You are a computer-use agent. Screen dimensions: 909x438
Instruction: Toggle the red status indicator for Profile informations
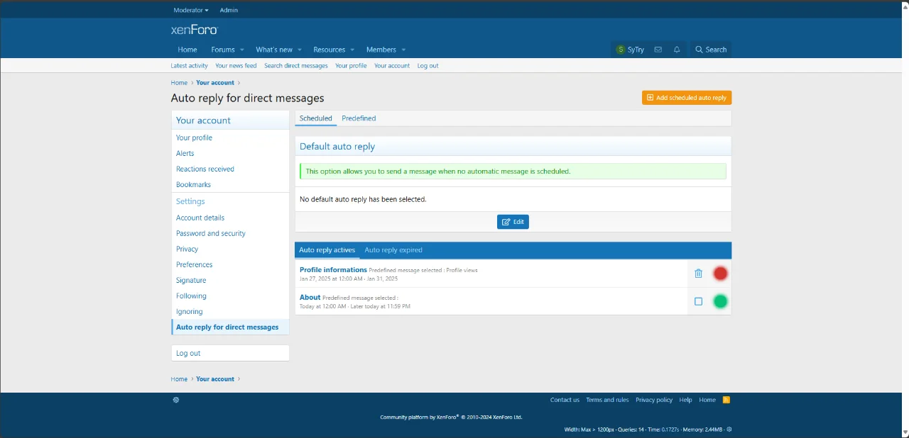[x=720, y=273]
